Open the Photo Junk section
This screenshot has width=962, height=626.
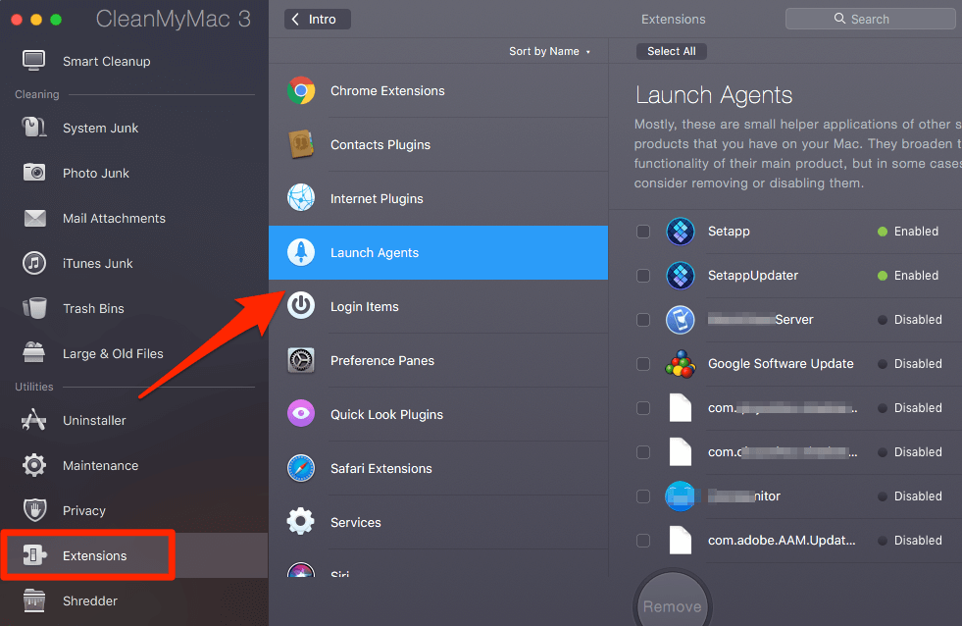(133, 173)
